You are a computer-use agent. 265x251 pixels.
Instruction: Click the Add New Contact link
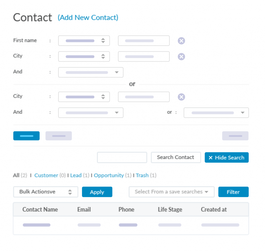88,18
